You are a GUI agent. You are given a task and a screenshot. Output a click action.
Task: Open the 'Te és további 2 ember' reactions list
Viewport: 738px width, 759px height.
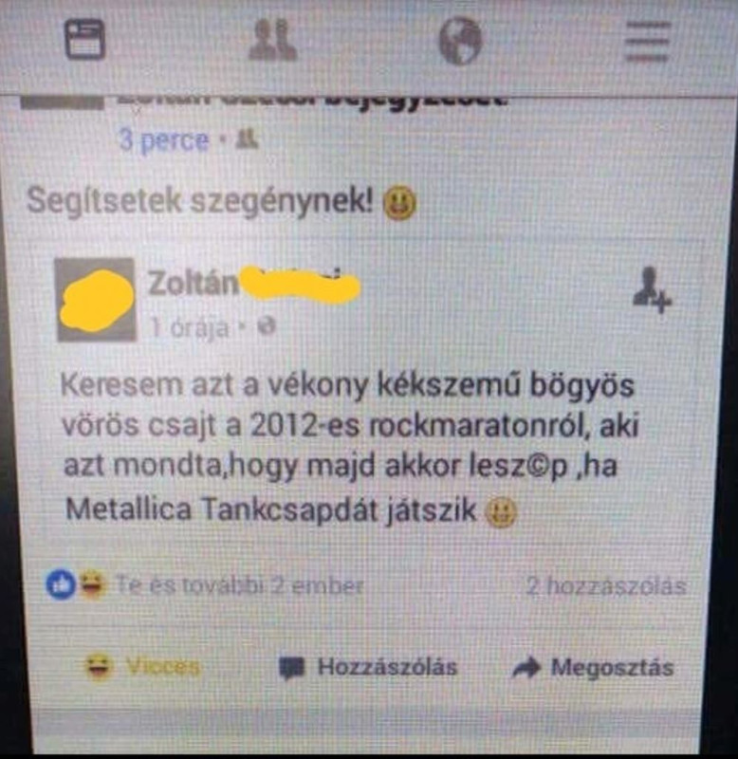240,585
